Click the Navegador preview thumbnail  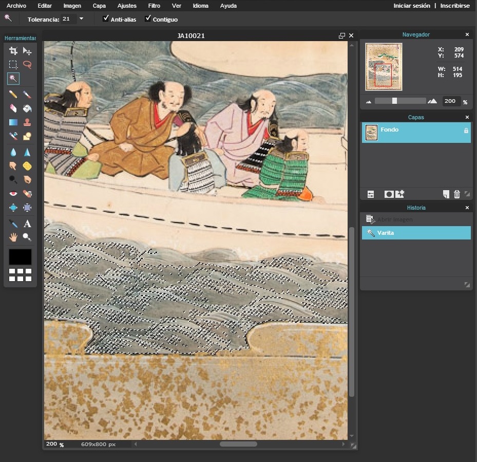(x=384, y=67)
